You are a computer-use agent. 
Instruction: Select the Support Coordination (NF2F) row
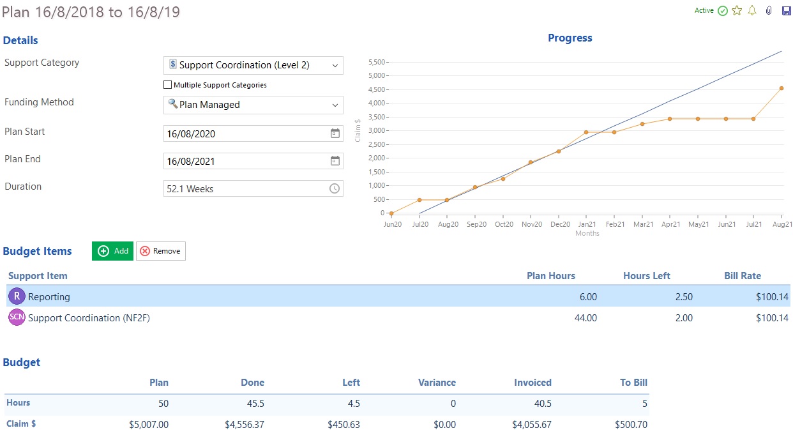point(398,317)
